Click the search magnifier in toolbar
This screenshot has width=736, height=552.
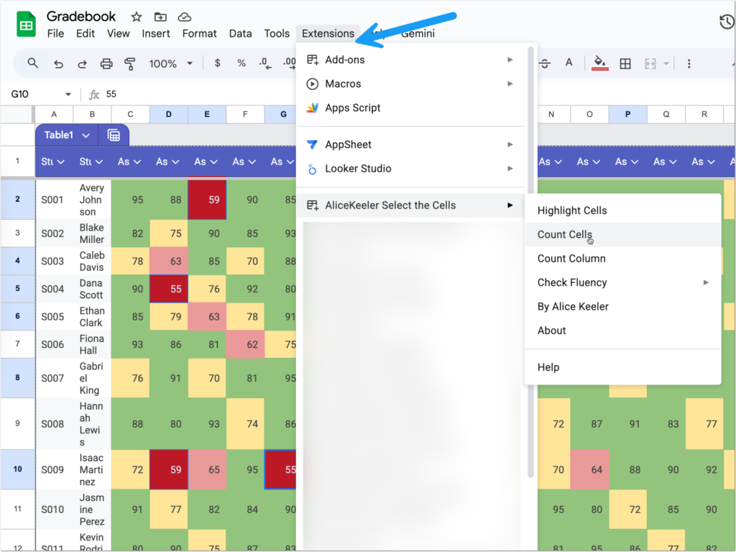click(33, 63)
